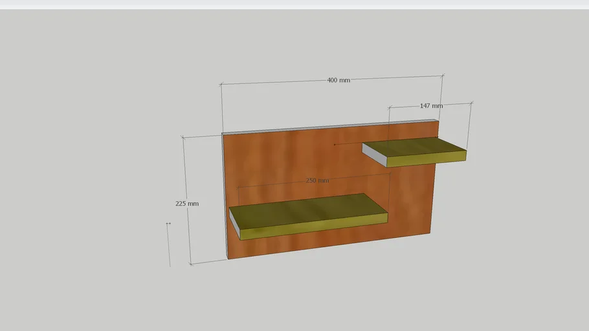Click the right end tick of 400 mm dimension
Image resolution: width=589 pixels, height=331 pixels.
click(x=443, y=75)
